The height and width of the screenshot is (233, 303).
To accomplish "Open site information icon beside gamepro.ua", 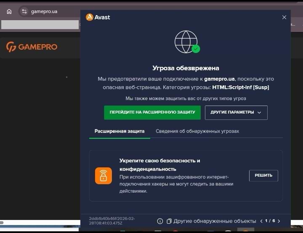I will point(24,11).
